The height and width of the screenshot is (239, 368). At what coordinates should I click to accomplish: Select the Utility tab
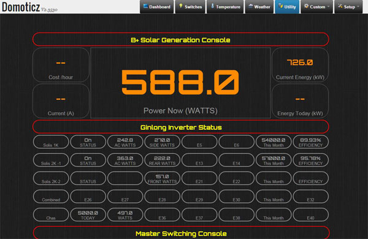[287, 7]
